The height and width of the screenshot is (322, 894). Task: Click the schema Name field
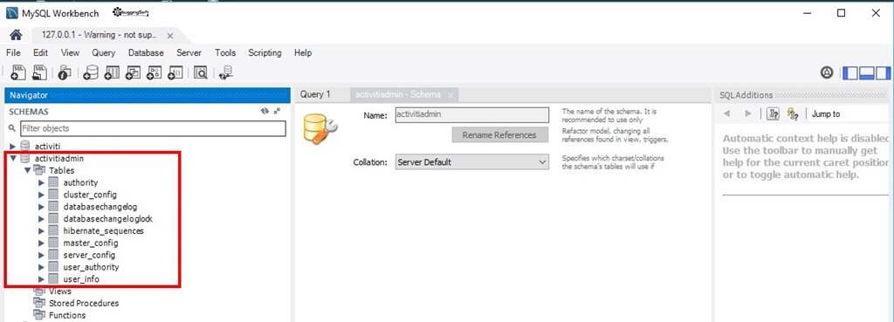point(472,114)
